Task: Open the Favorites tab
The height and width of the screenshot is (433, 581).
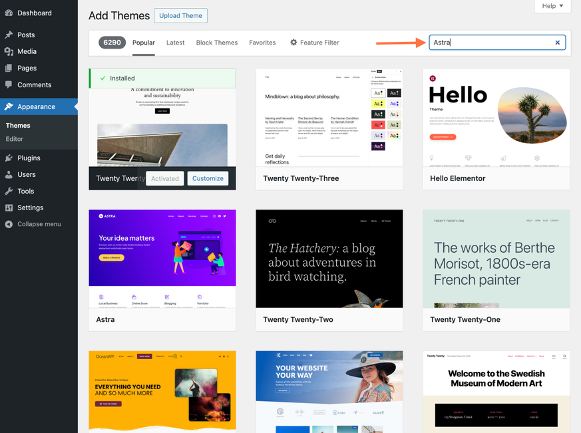Action: (262, 43)
